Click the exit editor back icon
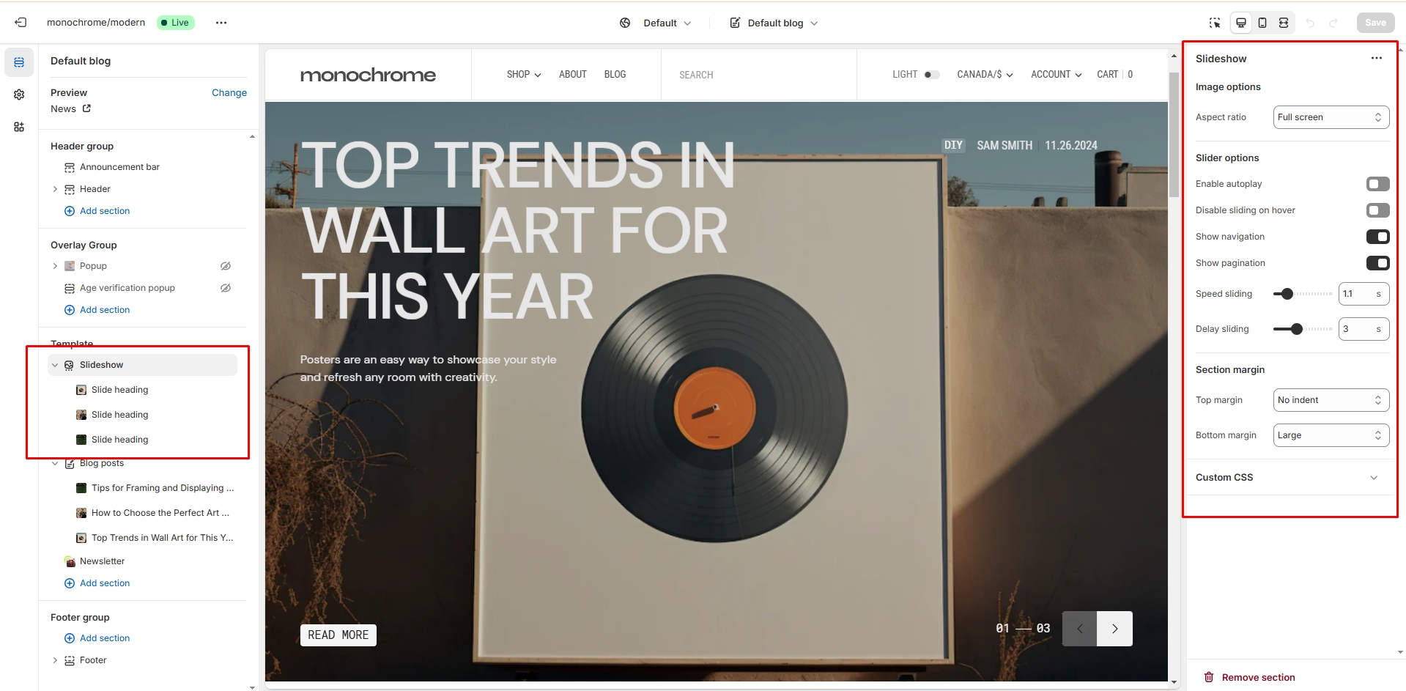The width and height of the screenshot is (1406, 691). tap(21, 23)
